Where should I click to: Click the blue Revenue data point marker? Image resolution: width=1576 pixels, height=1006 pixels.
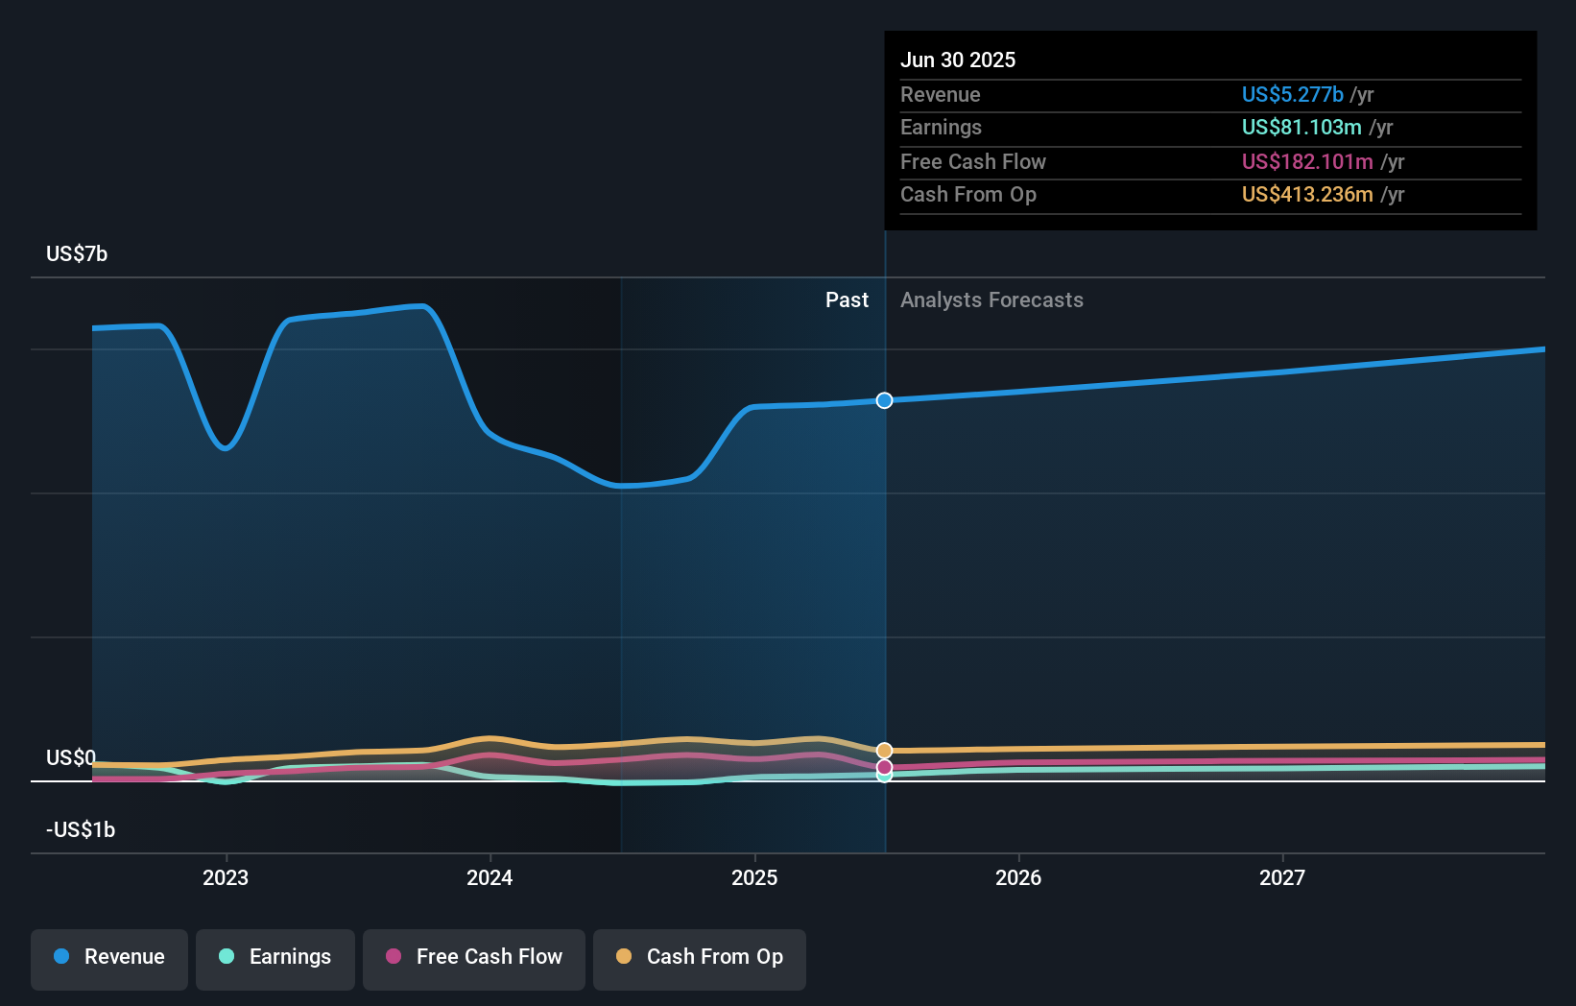point(884,400)
